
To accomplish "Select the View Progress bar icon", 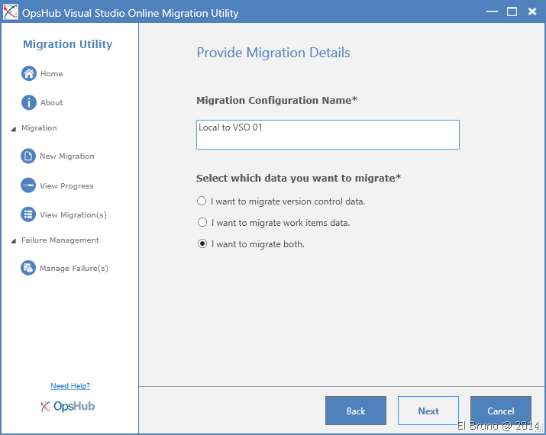I will tap(28, 185).
